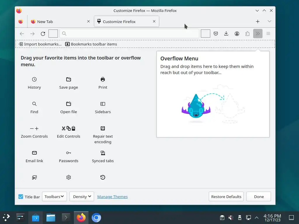The width and height of the screenshot is (299, 224).
Task: Select the Open file icon
Action: point(68,104)
